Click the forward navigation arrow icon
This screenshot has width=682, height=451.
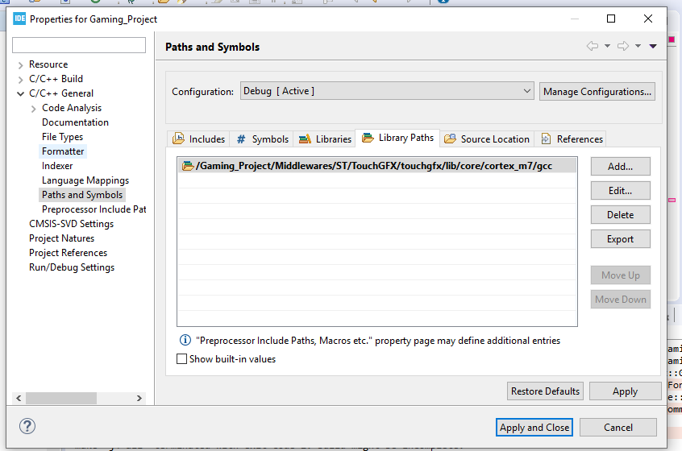tap(623, 46)
